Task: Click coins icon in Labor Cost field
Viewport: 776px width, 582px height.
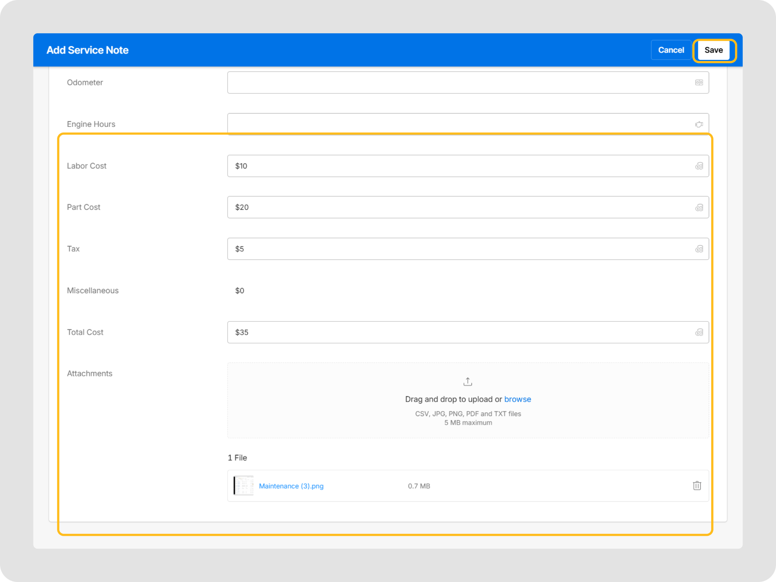Action: click(x=699, y=166)
